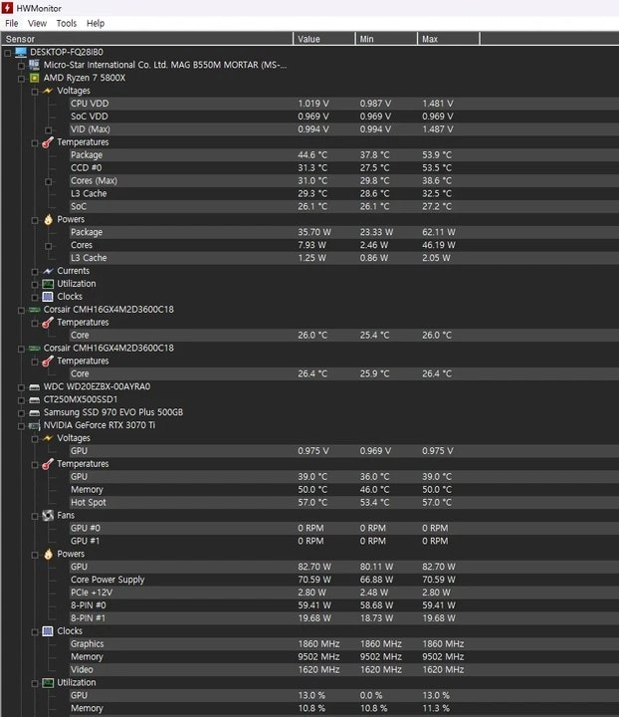Expand the CPU Currents section
619x717 pixels.
point(35,272)
